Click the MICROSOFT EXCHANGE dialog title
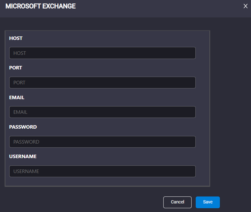 (x=40, y=6)
